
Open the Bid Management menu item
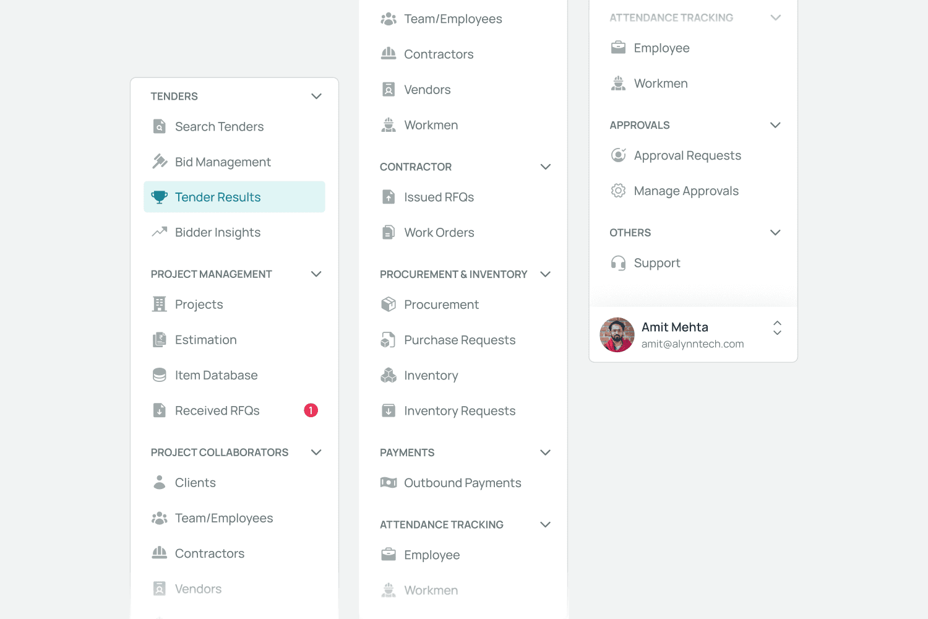pos(234,162)
